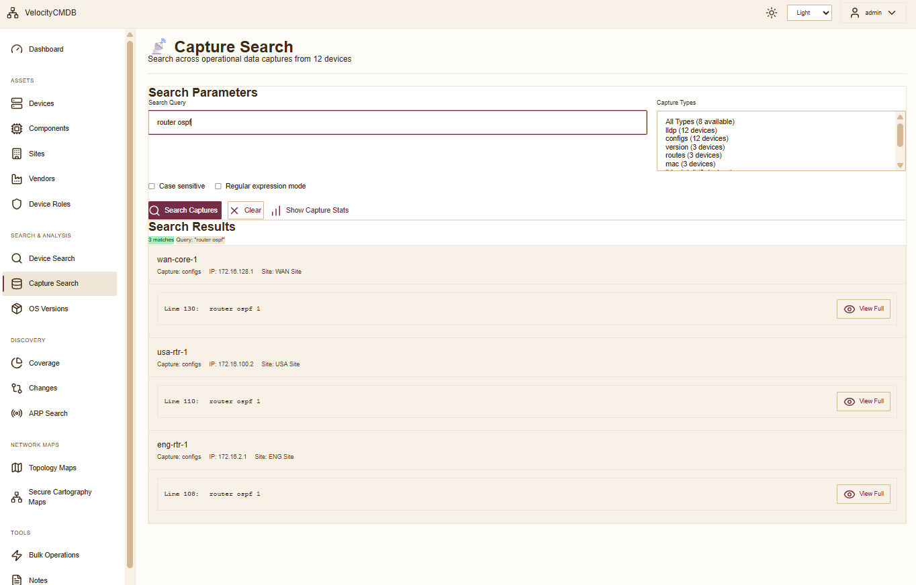Select mac (3 devices) capture type

[x=690, y=164]
